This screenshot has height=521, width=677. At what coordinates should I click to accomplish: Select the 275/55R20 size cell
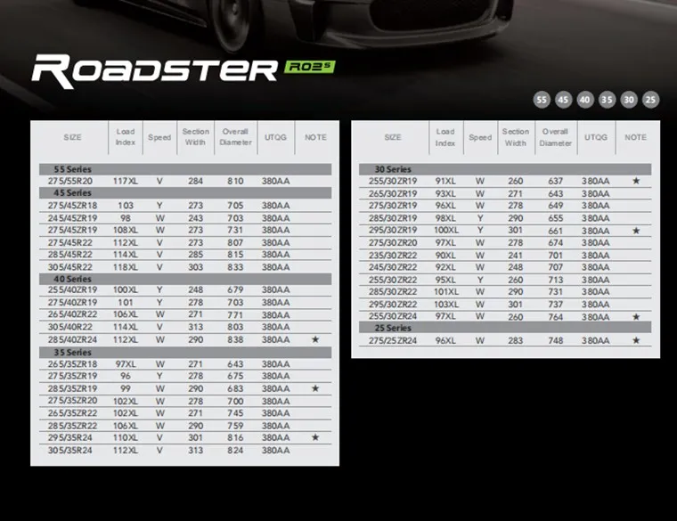[x=70, y=181]
